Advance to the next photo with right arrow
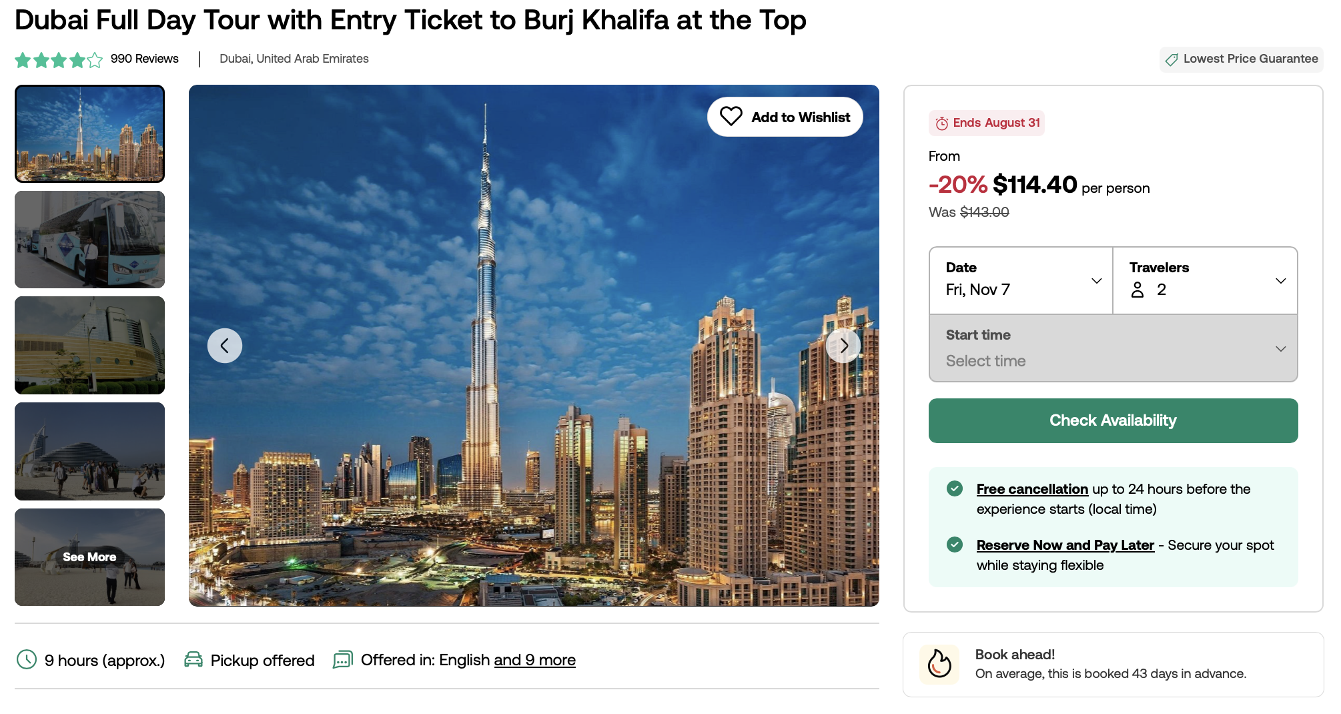1341x714 pixels. tap(843, 346)
